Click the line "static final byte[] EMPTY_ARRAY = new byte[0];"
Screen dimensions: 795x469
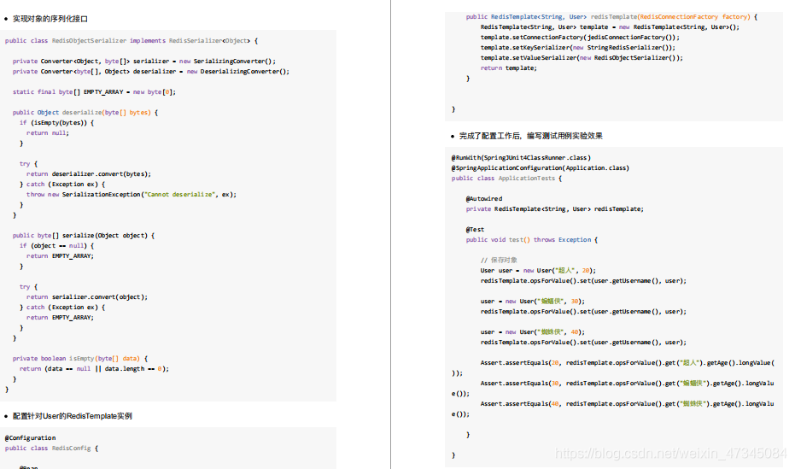coord(94,91)
